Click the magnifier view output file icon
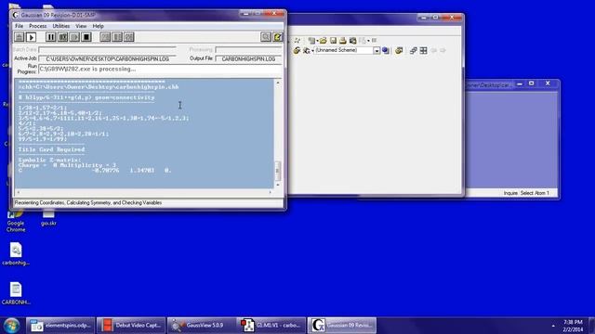Image resolution: width=595 pixels, height=334 pixels. [266, 37]
